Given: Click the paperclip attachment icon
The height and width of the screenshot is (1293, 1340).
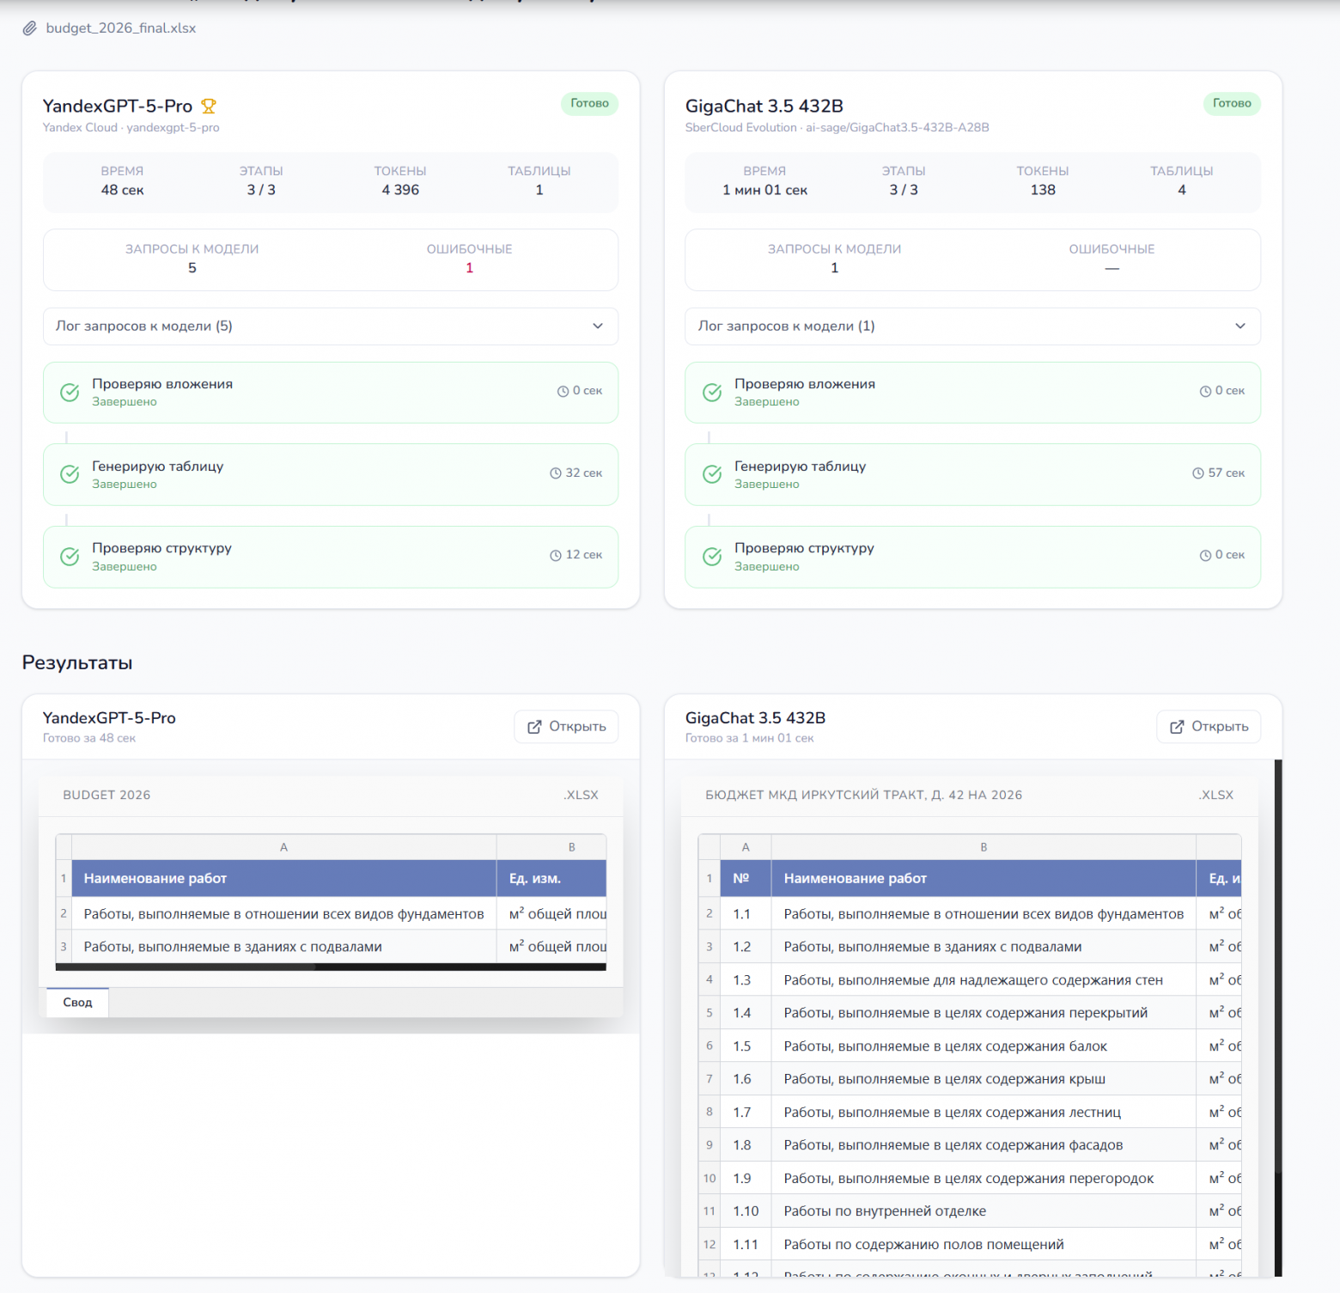Looking at the screenshot, I should click(30, 28).
